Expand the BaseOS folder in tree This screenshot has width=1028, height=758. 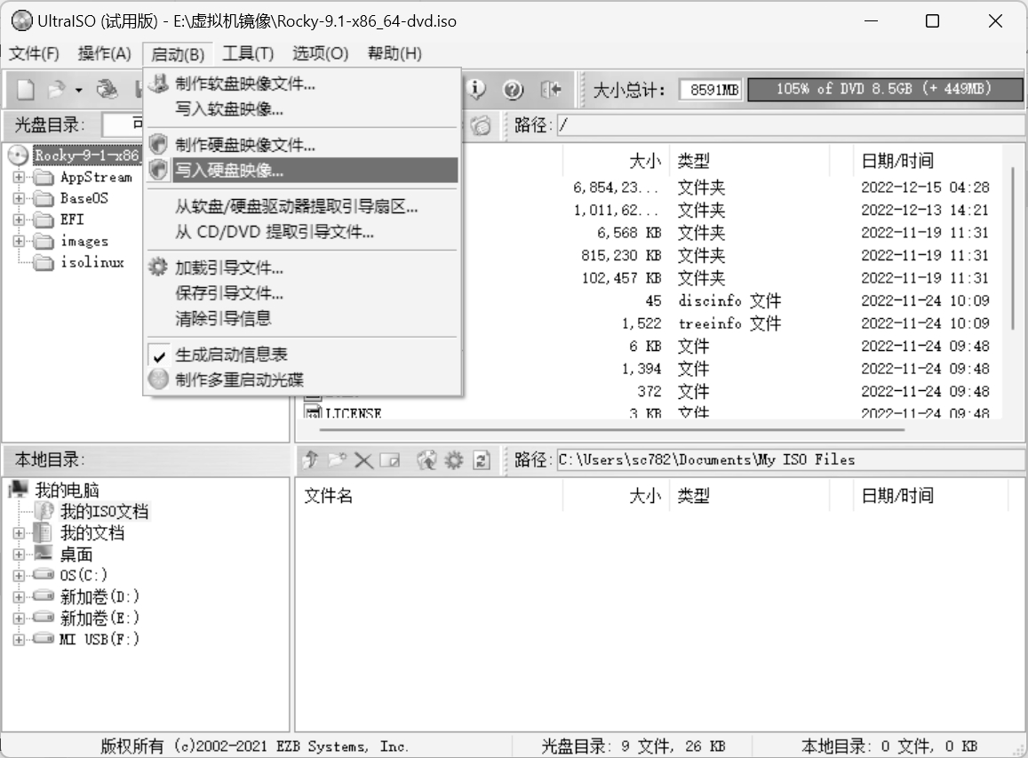pyautogui.click(x=18, y=199)
